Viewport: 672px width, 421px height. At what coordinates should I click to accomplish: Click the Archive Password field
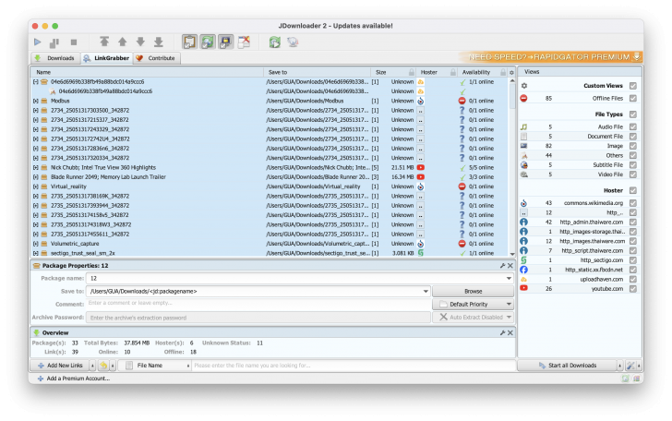pyautogui.click(x=258, y=318)
